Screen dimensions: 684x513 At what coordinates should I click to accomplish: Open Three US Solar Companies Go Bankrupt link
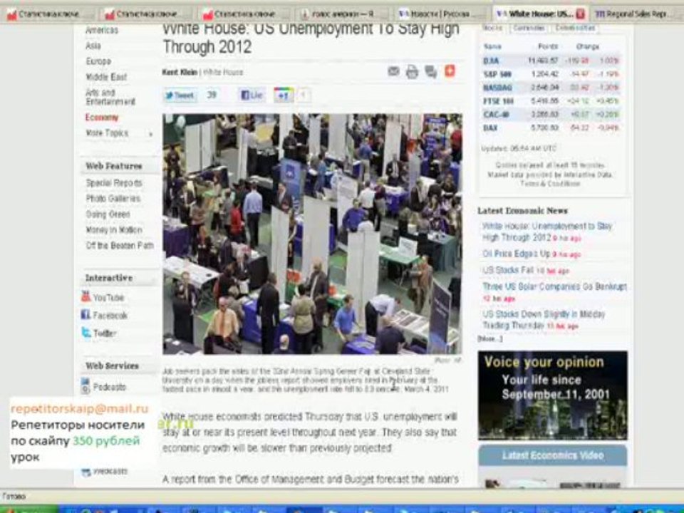coord(554,286)
